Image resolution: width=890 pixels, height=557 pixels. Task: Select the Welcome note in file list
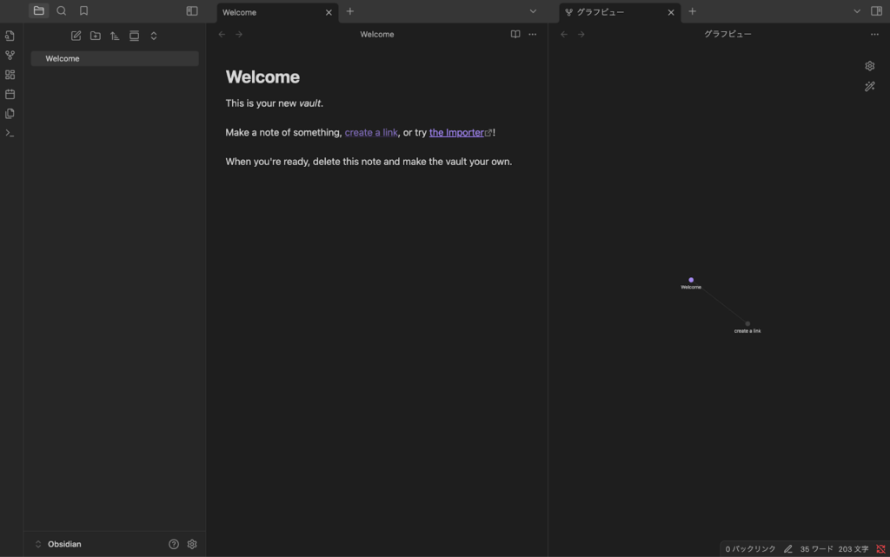(x=115, y=58)
